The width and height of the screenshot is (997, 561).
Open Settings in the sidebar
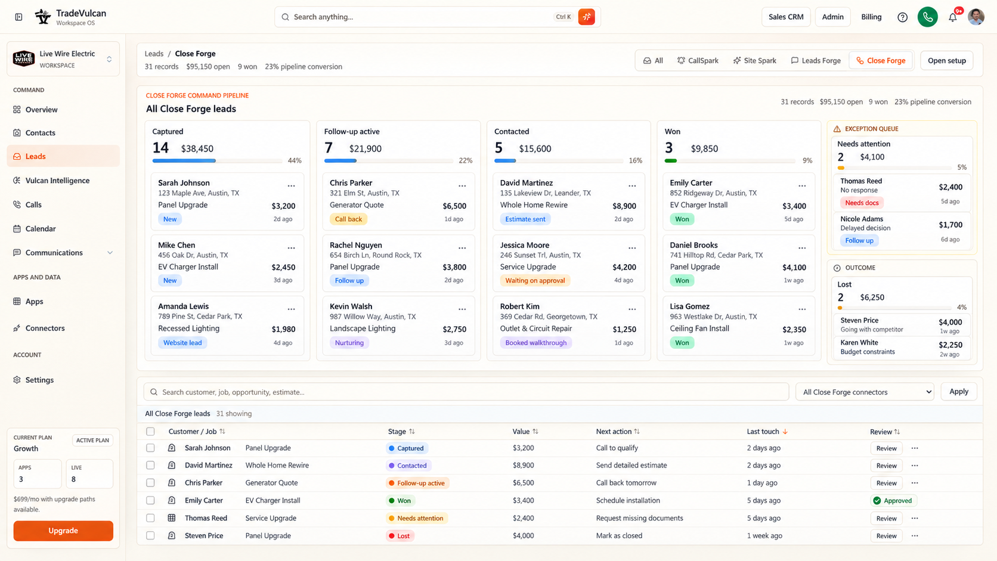pos(63,380)
